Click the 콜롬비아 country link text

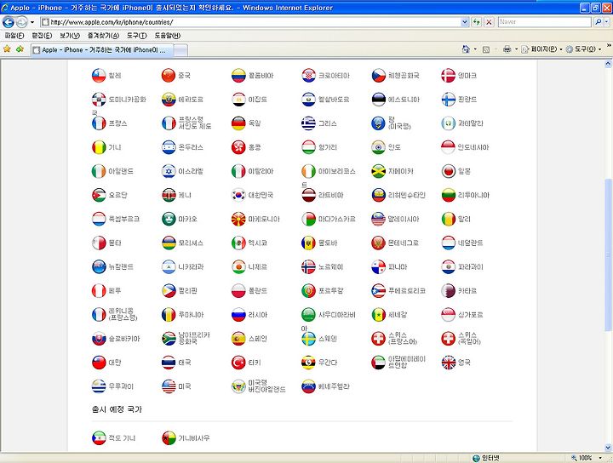[x=261, y=76]
